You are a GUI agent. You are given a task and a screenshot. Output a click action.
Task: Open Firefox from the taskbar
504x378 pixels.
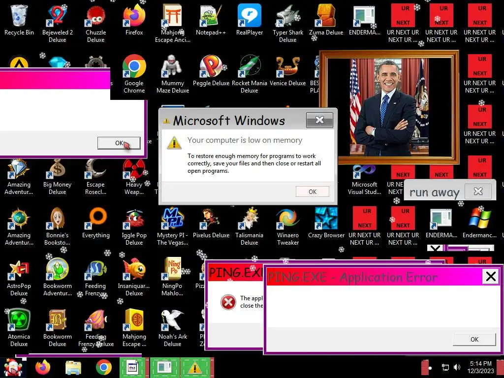tap(43, 367)
